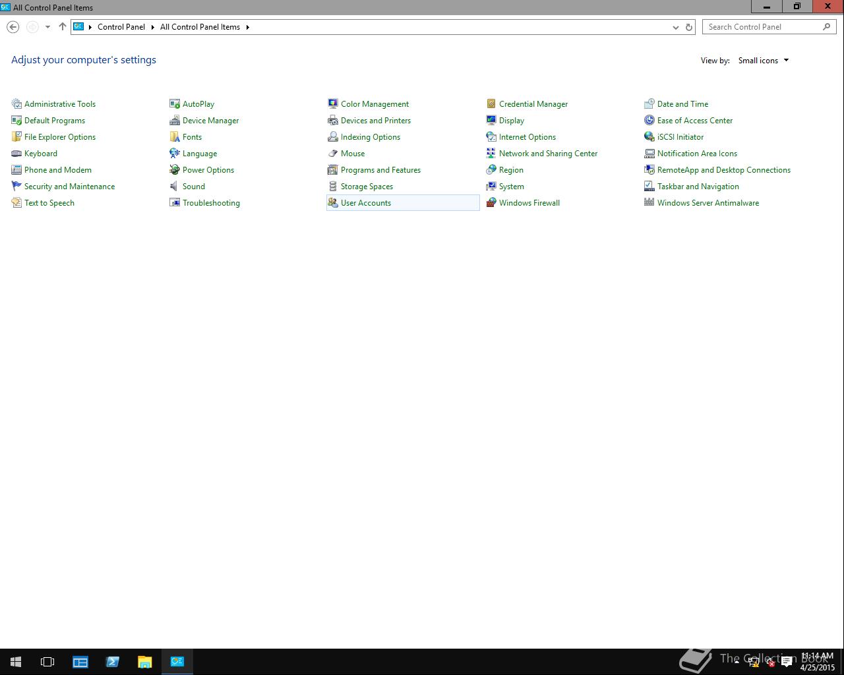Click the Security and Maintenance flag icon
The width and height of the screenshot is (844, 675).
tap(16, 187)
